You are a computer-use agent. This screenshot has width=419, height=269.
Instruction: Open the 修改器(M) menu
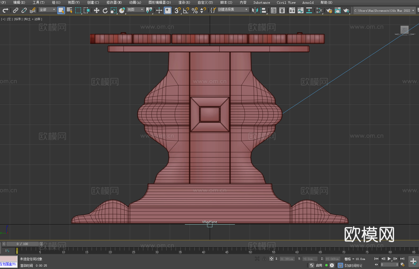[x=114, y=2]
